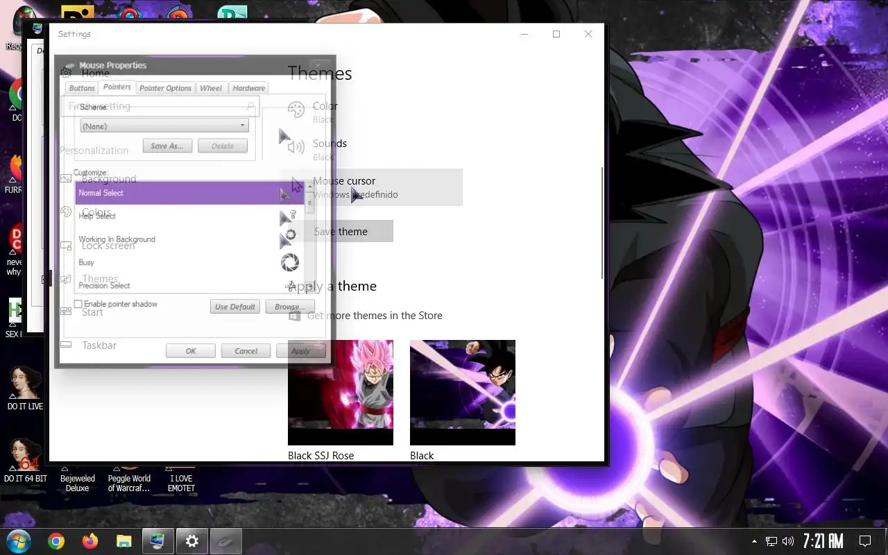Select the Working In Background pointer row

coord(189,239)
